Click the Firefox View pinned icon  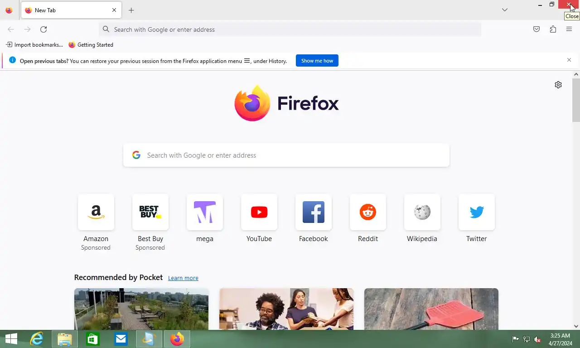pyautogui.click(x=9, y=10)
